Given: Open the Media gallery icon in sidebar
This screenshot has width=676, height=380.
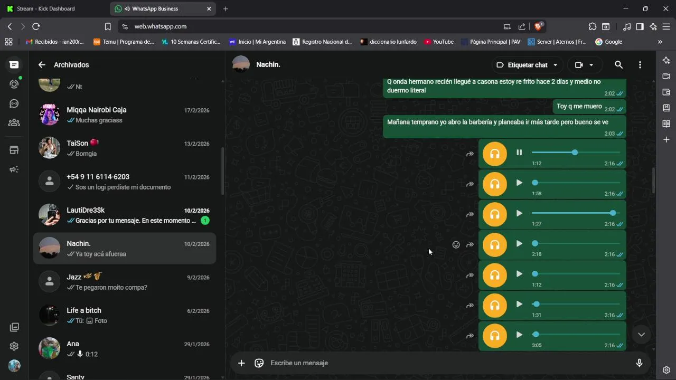Looking at the screenshot, I should (14, 327).
